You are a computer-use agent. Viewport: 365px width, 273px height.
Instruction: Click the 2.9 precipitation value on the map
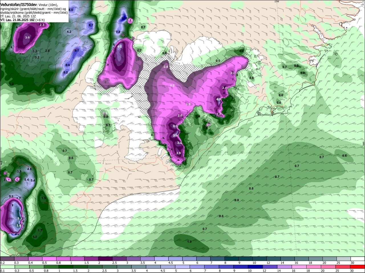(x=179, y=153)
